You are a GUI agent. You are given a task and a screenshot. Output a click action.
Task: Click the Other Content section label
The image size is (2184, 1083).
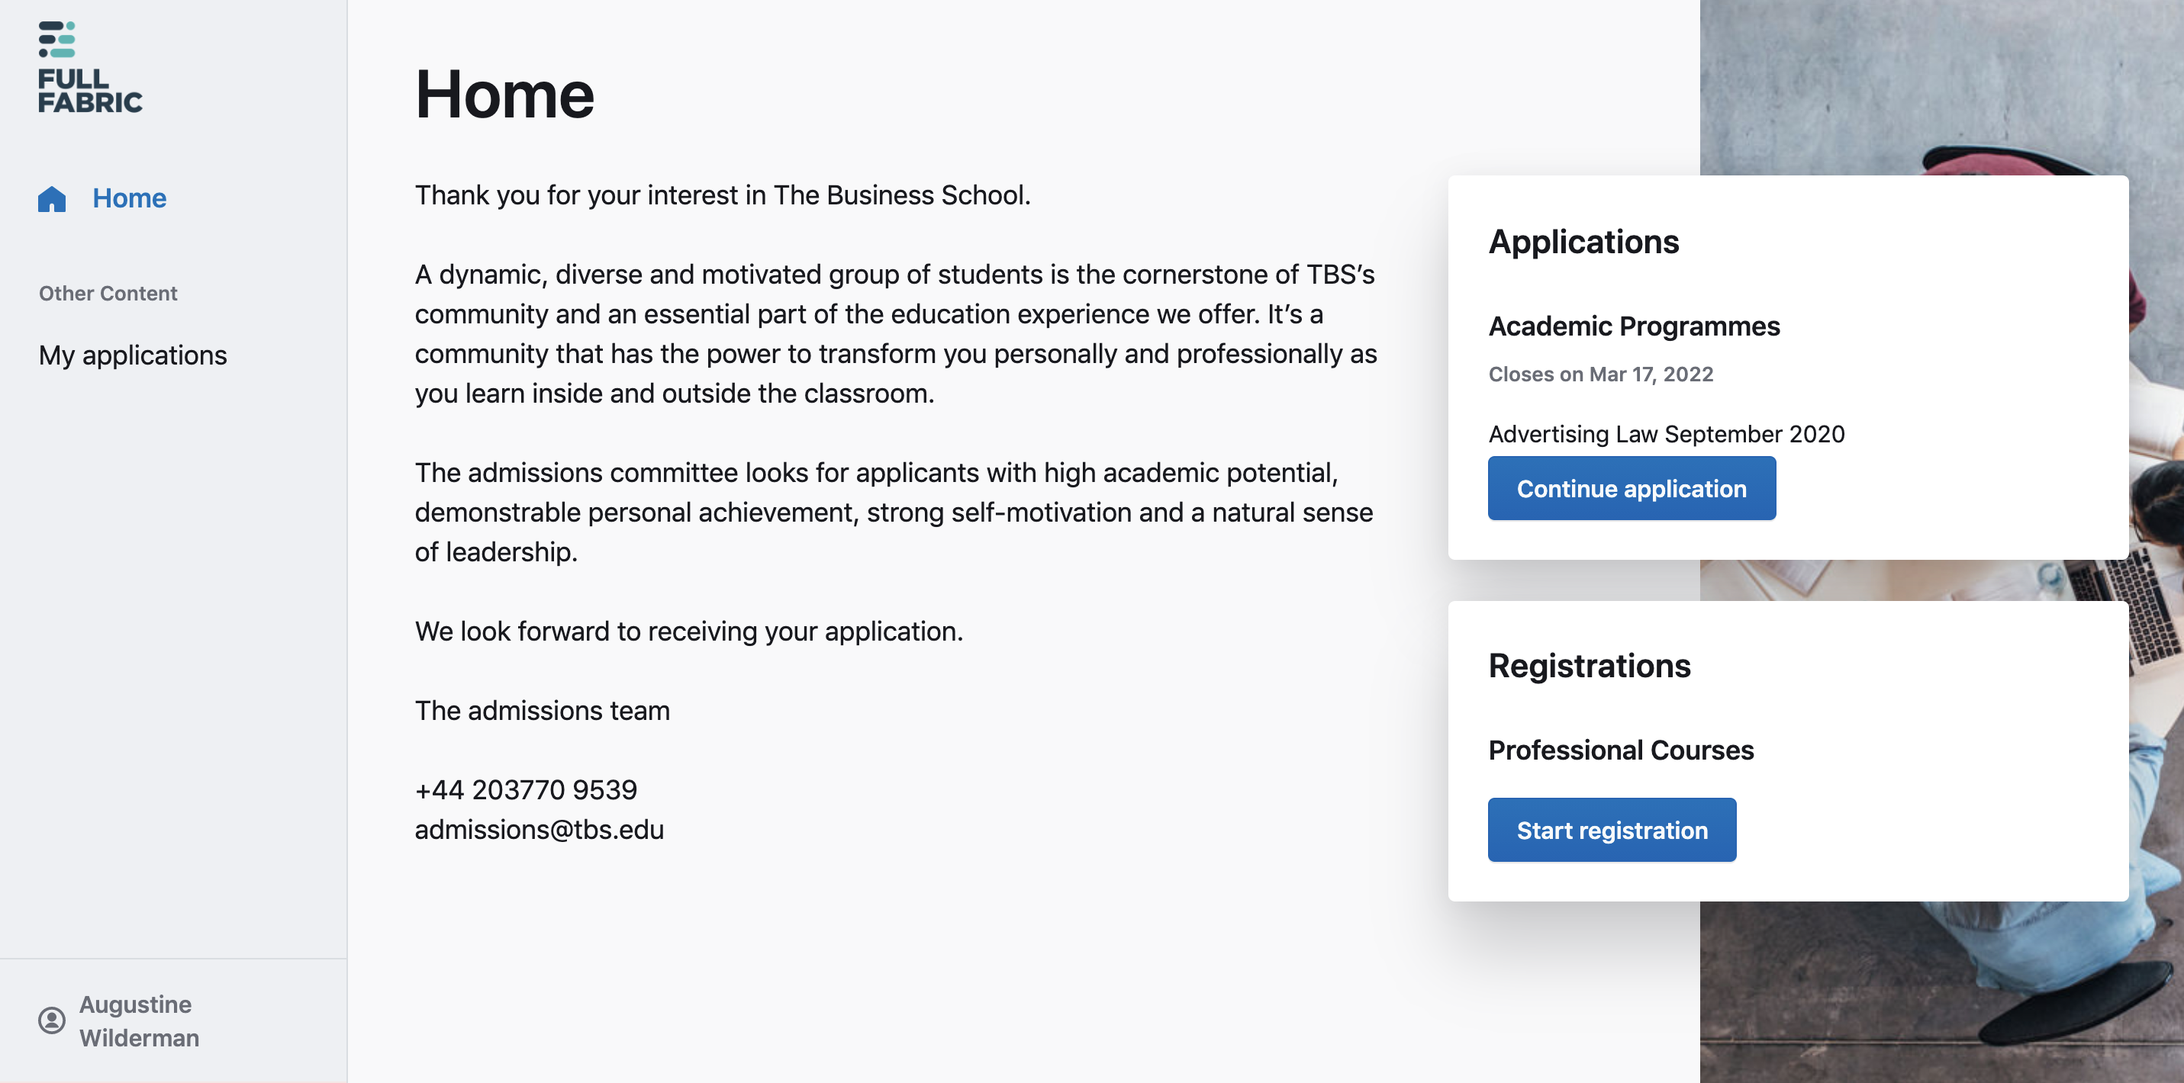pyautogui.click(x=108, y=293)
